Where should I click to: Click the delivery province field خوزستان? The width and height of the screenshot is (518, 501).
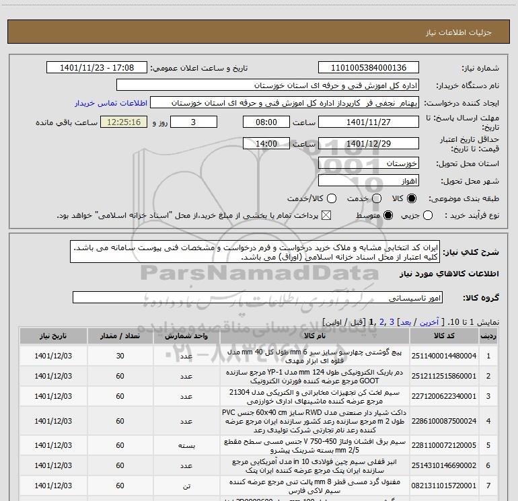click(x=369, y=163)
